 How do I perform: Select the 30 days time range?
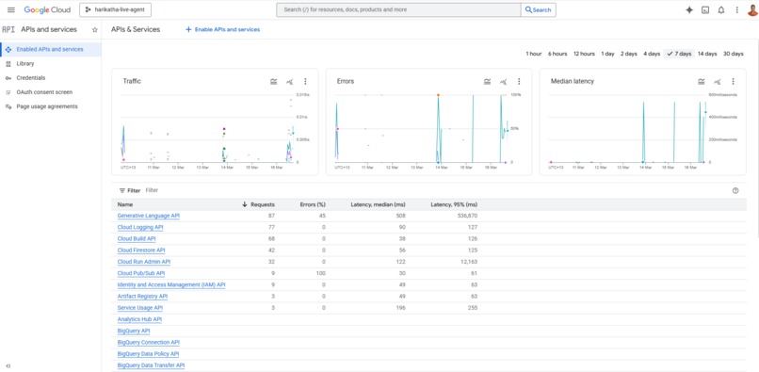[733, 54]
